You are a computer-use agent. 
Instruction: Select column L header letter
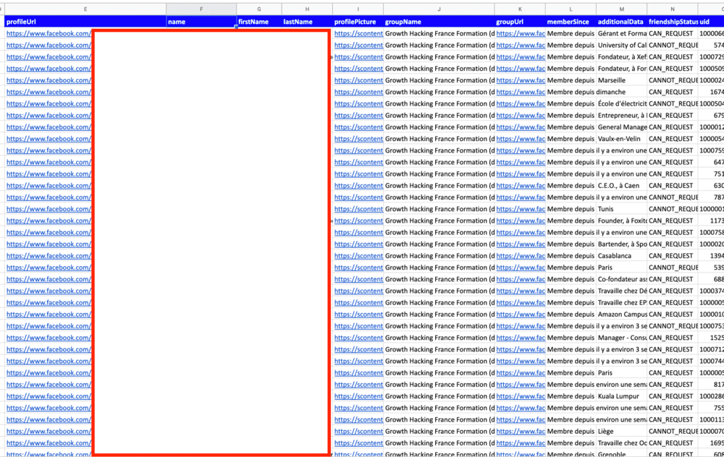tap(571, 9)
